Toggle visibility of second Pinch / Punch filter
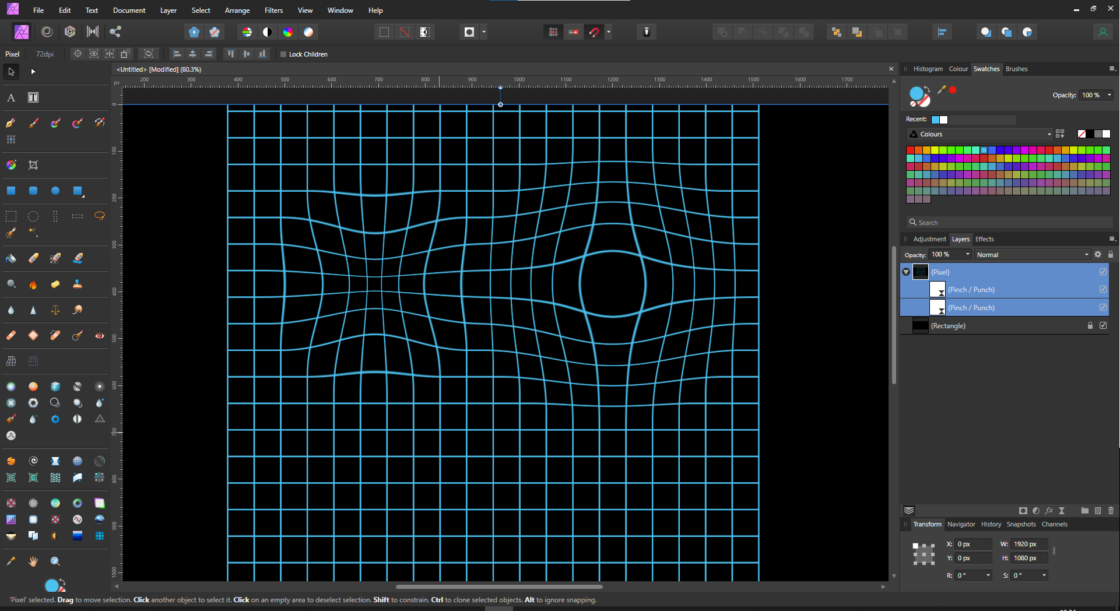Screen dimensions: 1120x611 [1103, 307]
